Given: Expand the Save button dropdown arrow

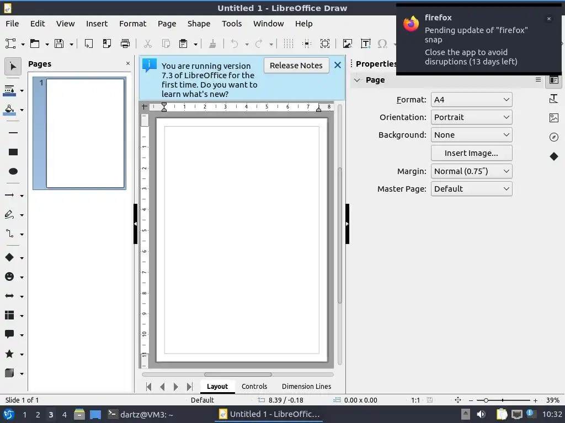Looking at the screenshot, I should 71,44.
